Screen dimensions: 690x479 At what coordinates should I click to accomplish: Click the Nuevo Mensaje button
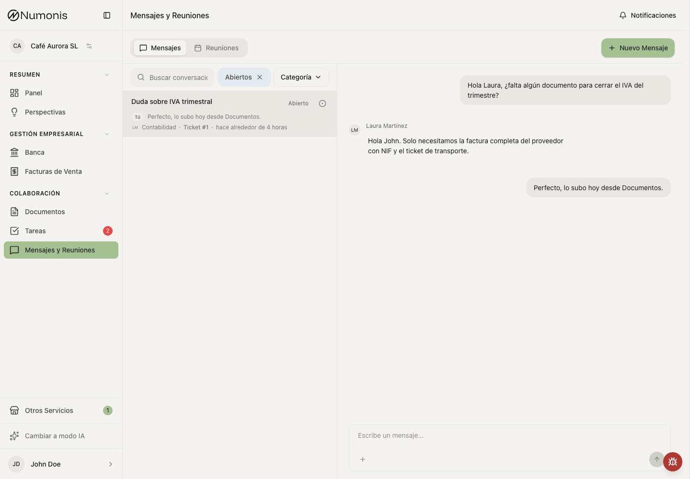[x=638, y=48]
